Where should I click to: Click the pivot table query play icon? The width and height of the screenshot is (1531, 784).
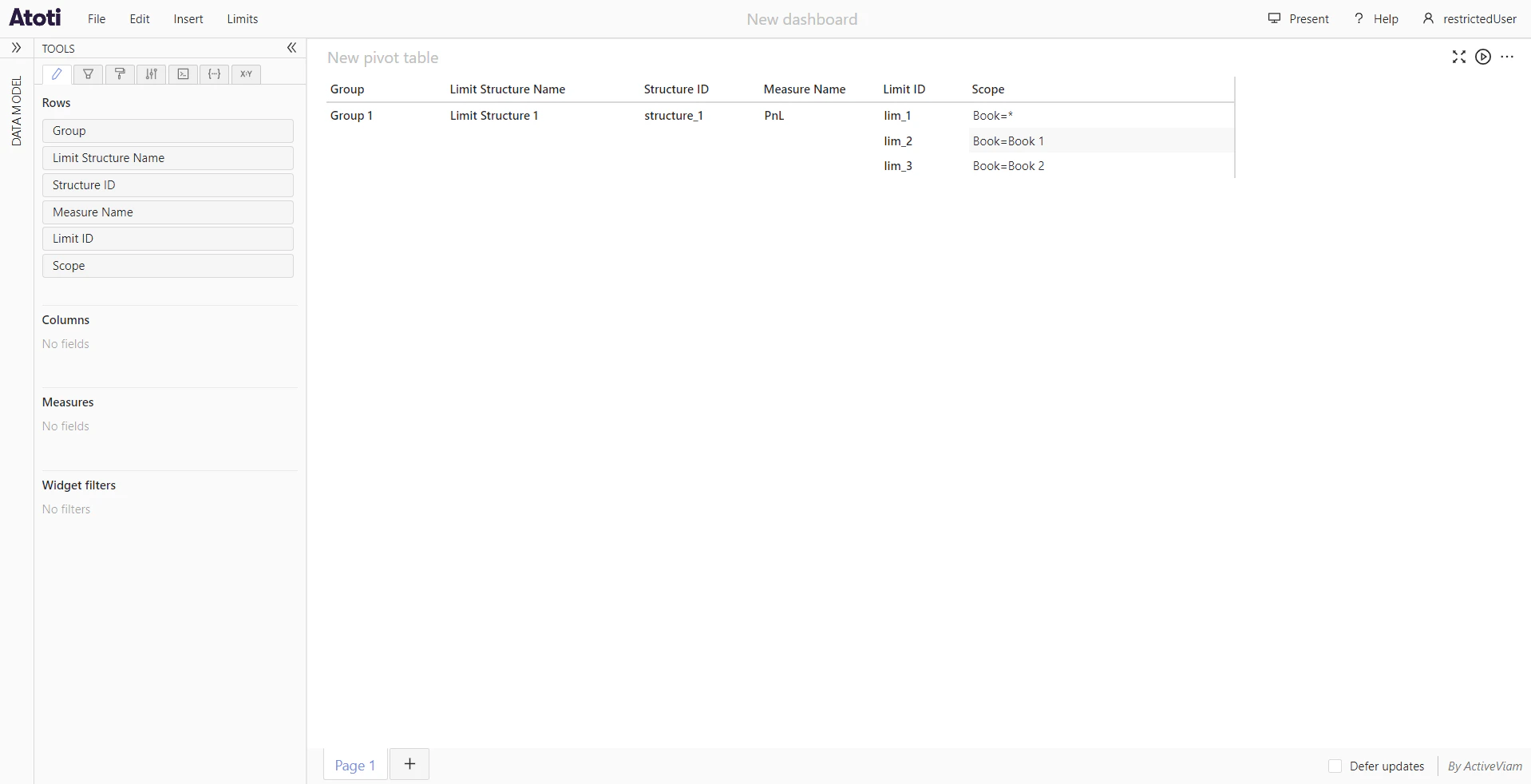(x=1483, y=57)
